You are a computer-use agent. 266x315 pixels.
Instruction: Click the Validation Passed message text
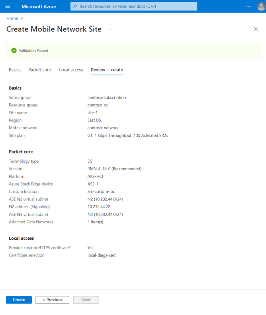(x=33, y=51)
